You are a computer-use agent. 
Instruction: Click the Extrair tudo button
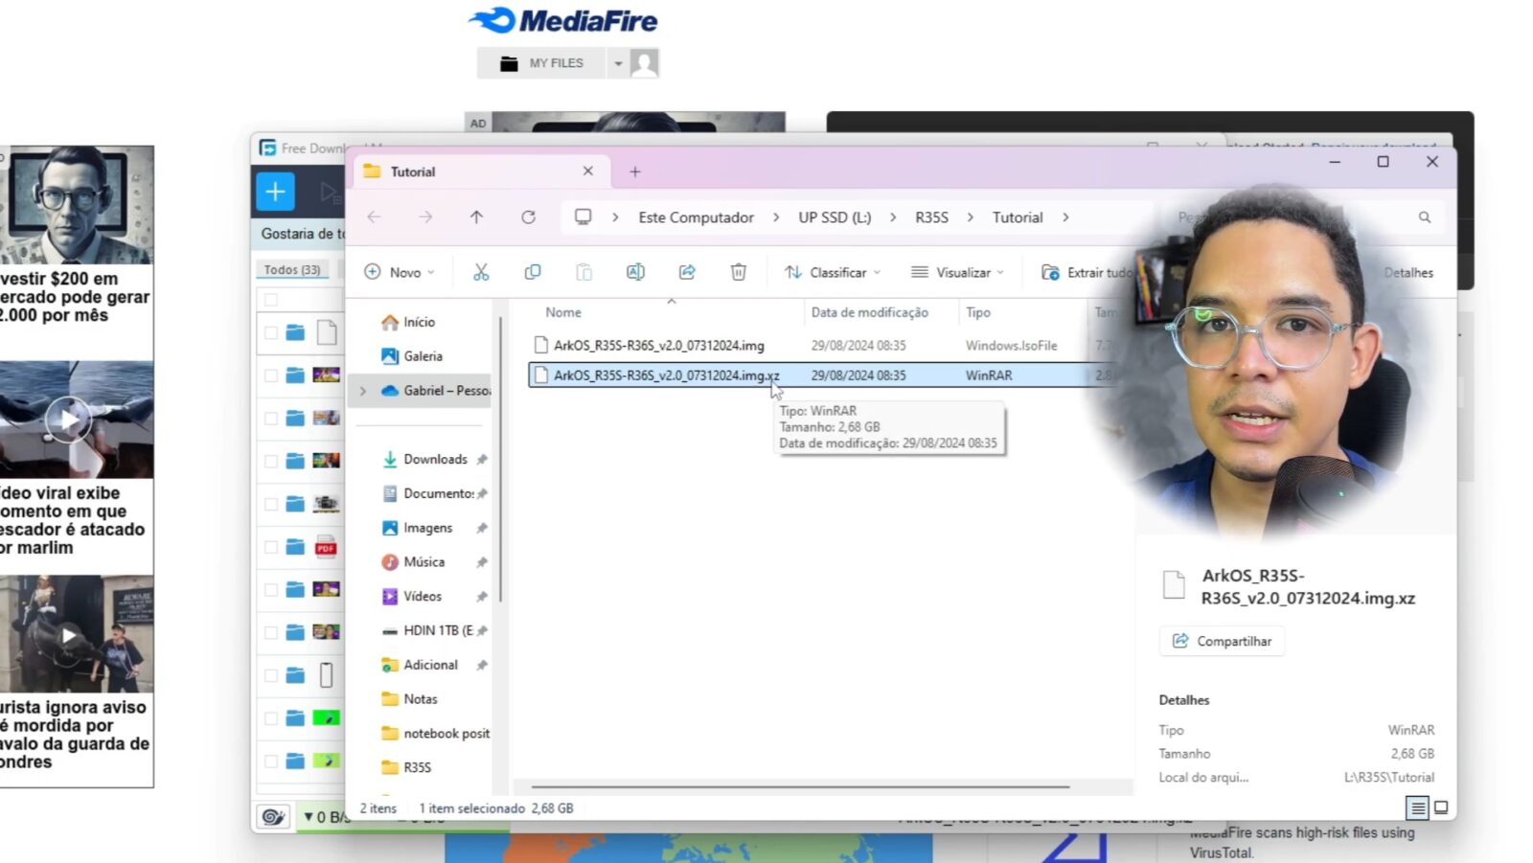tap(1087, 272)
